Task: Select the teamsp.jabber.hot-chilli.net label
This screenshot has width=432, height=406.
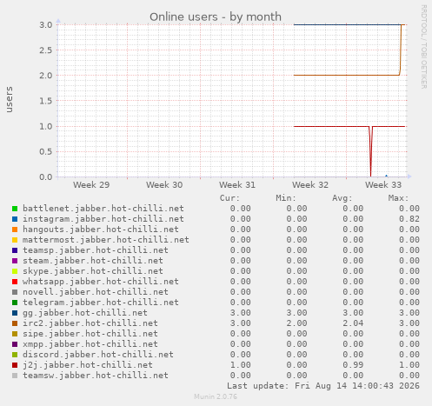Action: click(96, 250)
